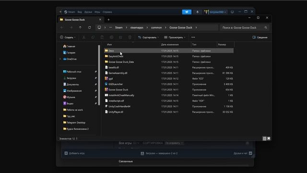Click the Share toolbar icon
The height and width of the screenshot is (173, 307).
pos(120,37)
